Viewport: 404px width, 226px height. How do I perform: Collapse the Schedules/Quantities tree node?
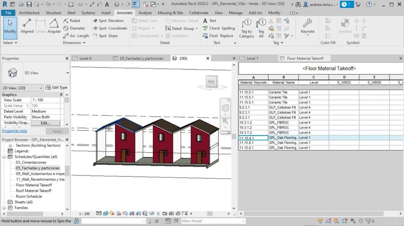4,157
